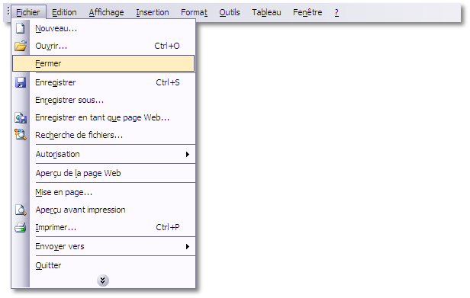Choose Imprimer... from the menu
The width and height of the screenshot is (470, 298).
tap(104, 227)
